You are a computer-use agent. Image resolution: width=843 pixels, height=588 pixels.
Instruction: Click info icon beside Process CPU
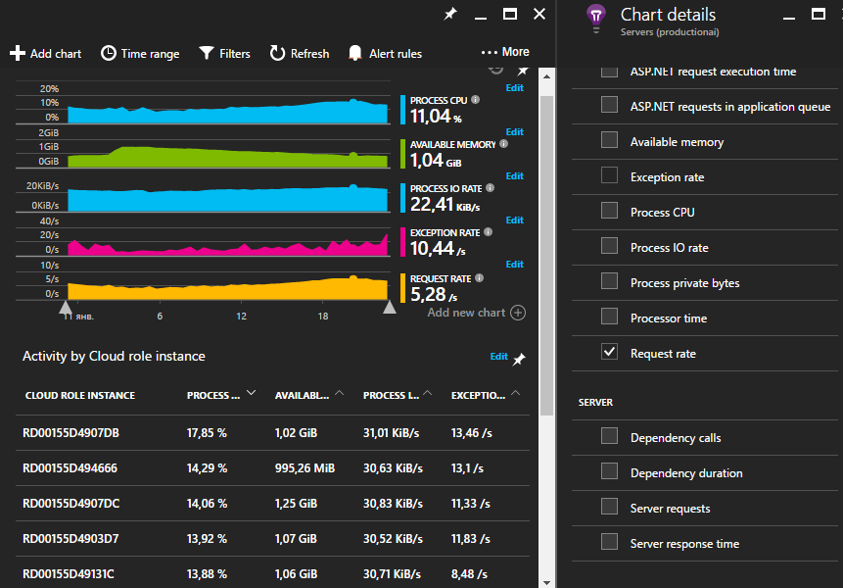click(x=475, y=100)
